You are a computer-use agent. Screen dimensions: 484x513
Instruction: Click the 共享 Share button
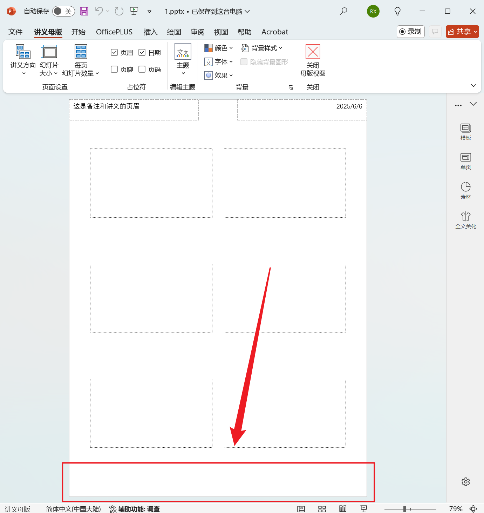click(462, 32)
